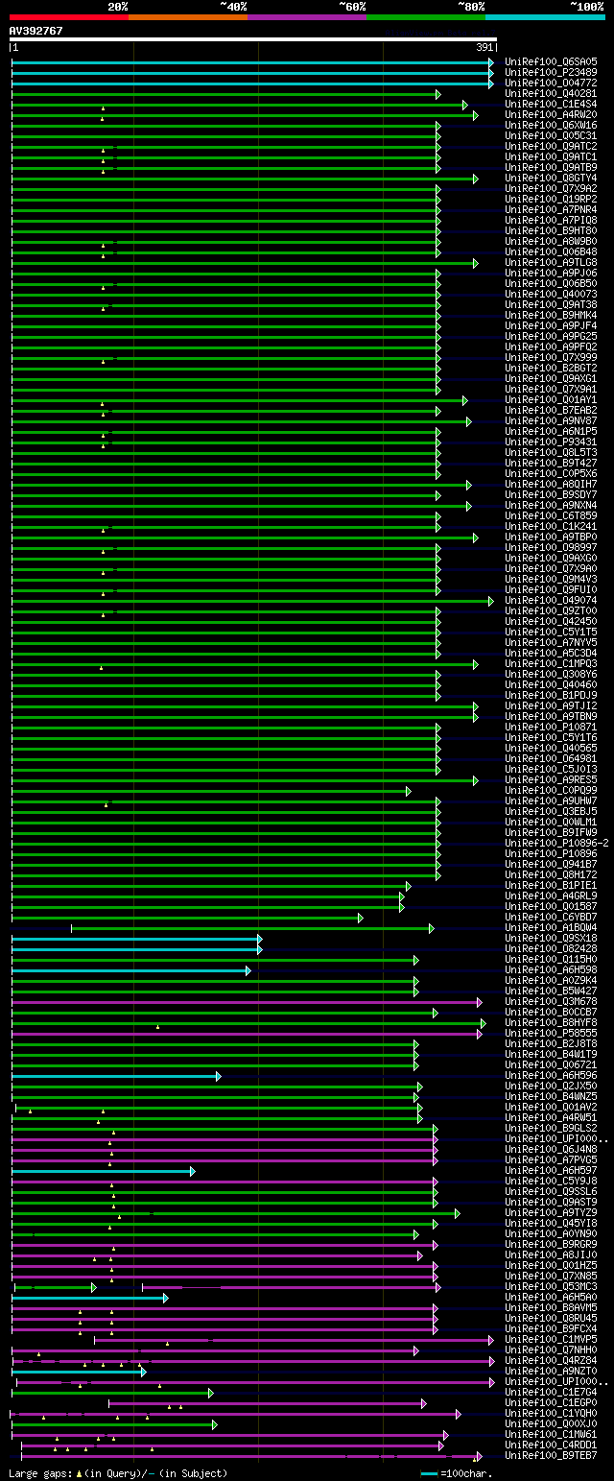
Task: Click hit label UniRef100_Q9ATC2
Action: 551,146
